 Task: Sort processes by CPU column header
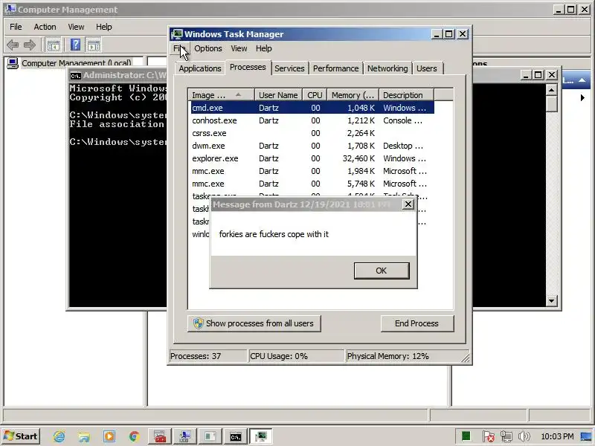pos(315,95)
